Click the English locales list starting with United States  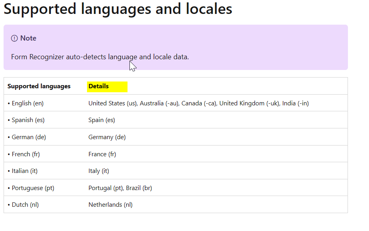(198, 103)
